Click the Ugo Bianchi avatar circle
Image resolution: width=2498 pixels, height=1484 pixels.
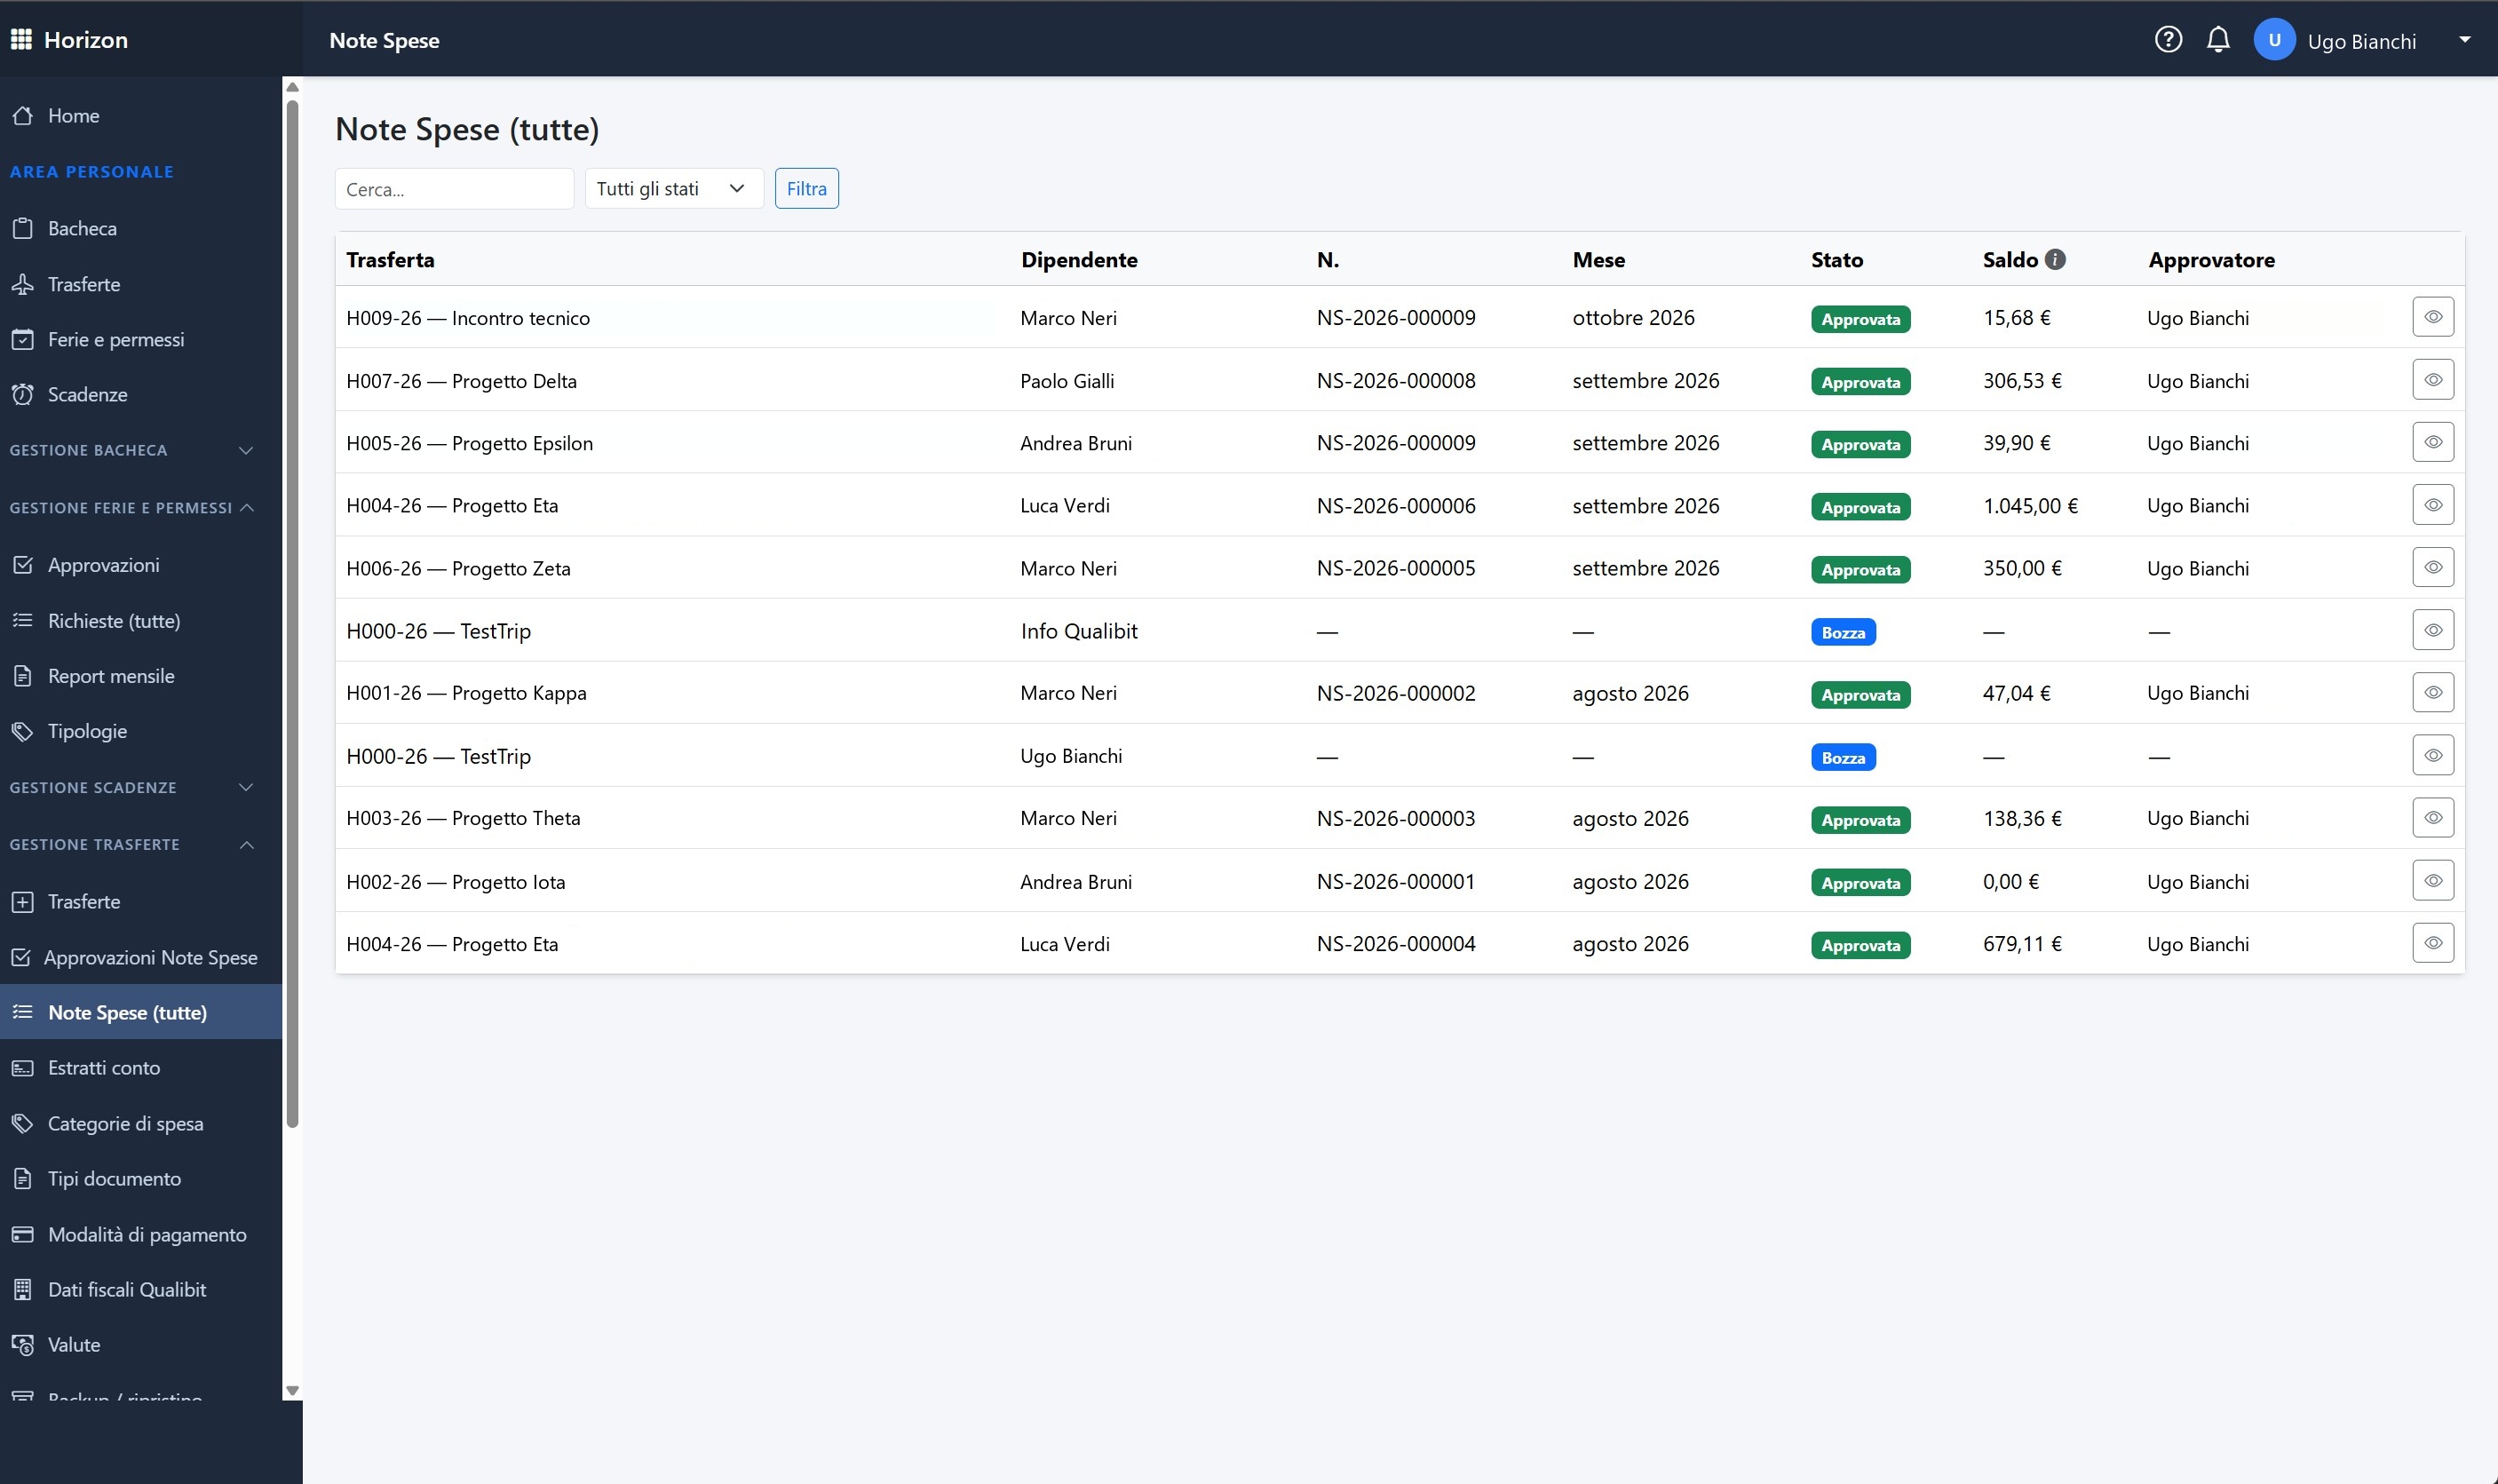click(2274, 40)
